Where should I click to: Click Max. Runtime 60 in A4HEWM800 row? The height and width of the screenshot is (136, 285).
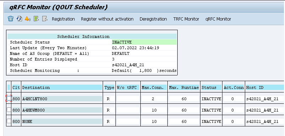click(x=184, y=110)
